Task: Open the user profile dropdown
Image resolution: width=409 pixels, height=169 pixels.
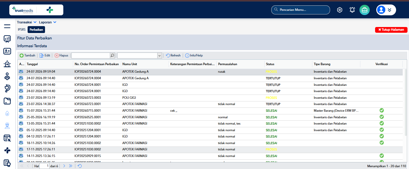Action: [386, 10]
